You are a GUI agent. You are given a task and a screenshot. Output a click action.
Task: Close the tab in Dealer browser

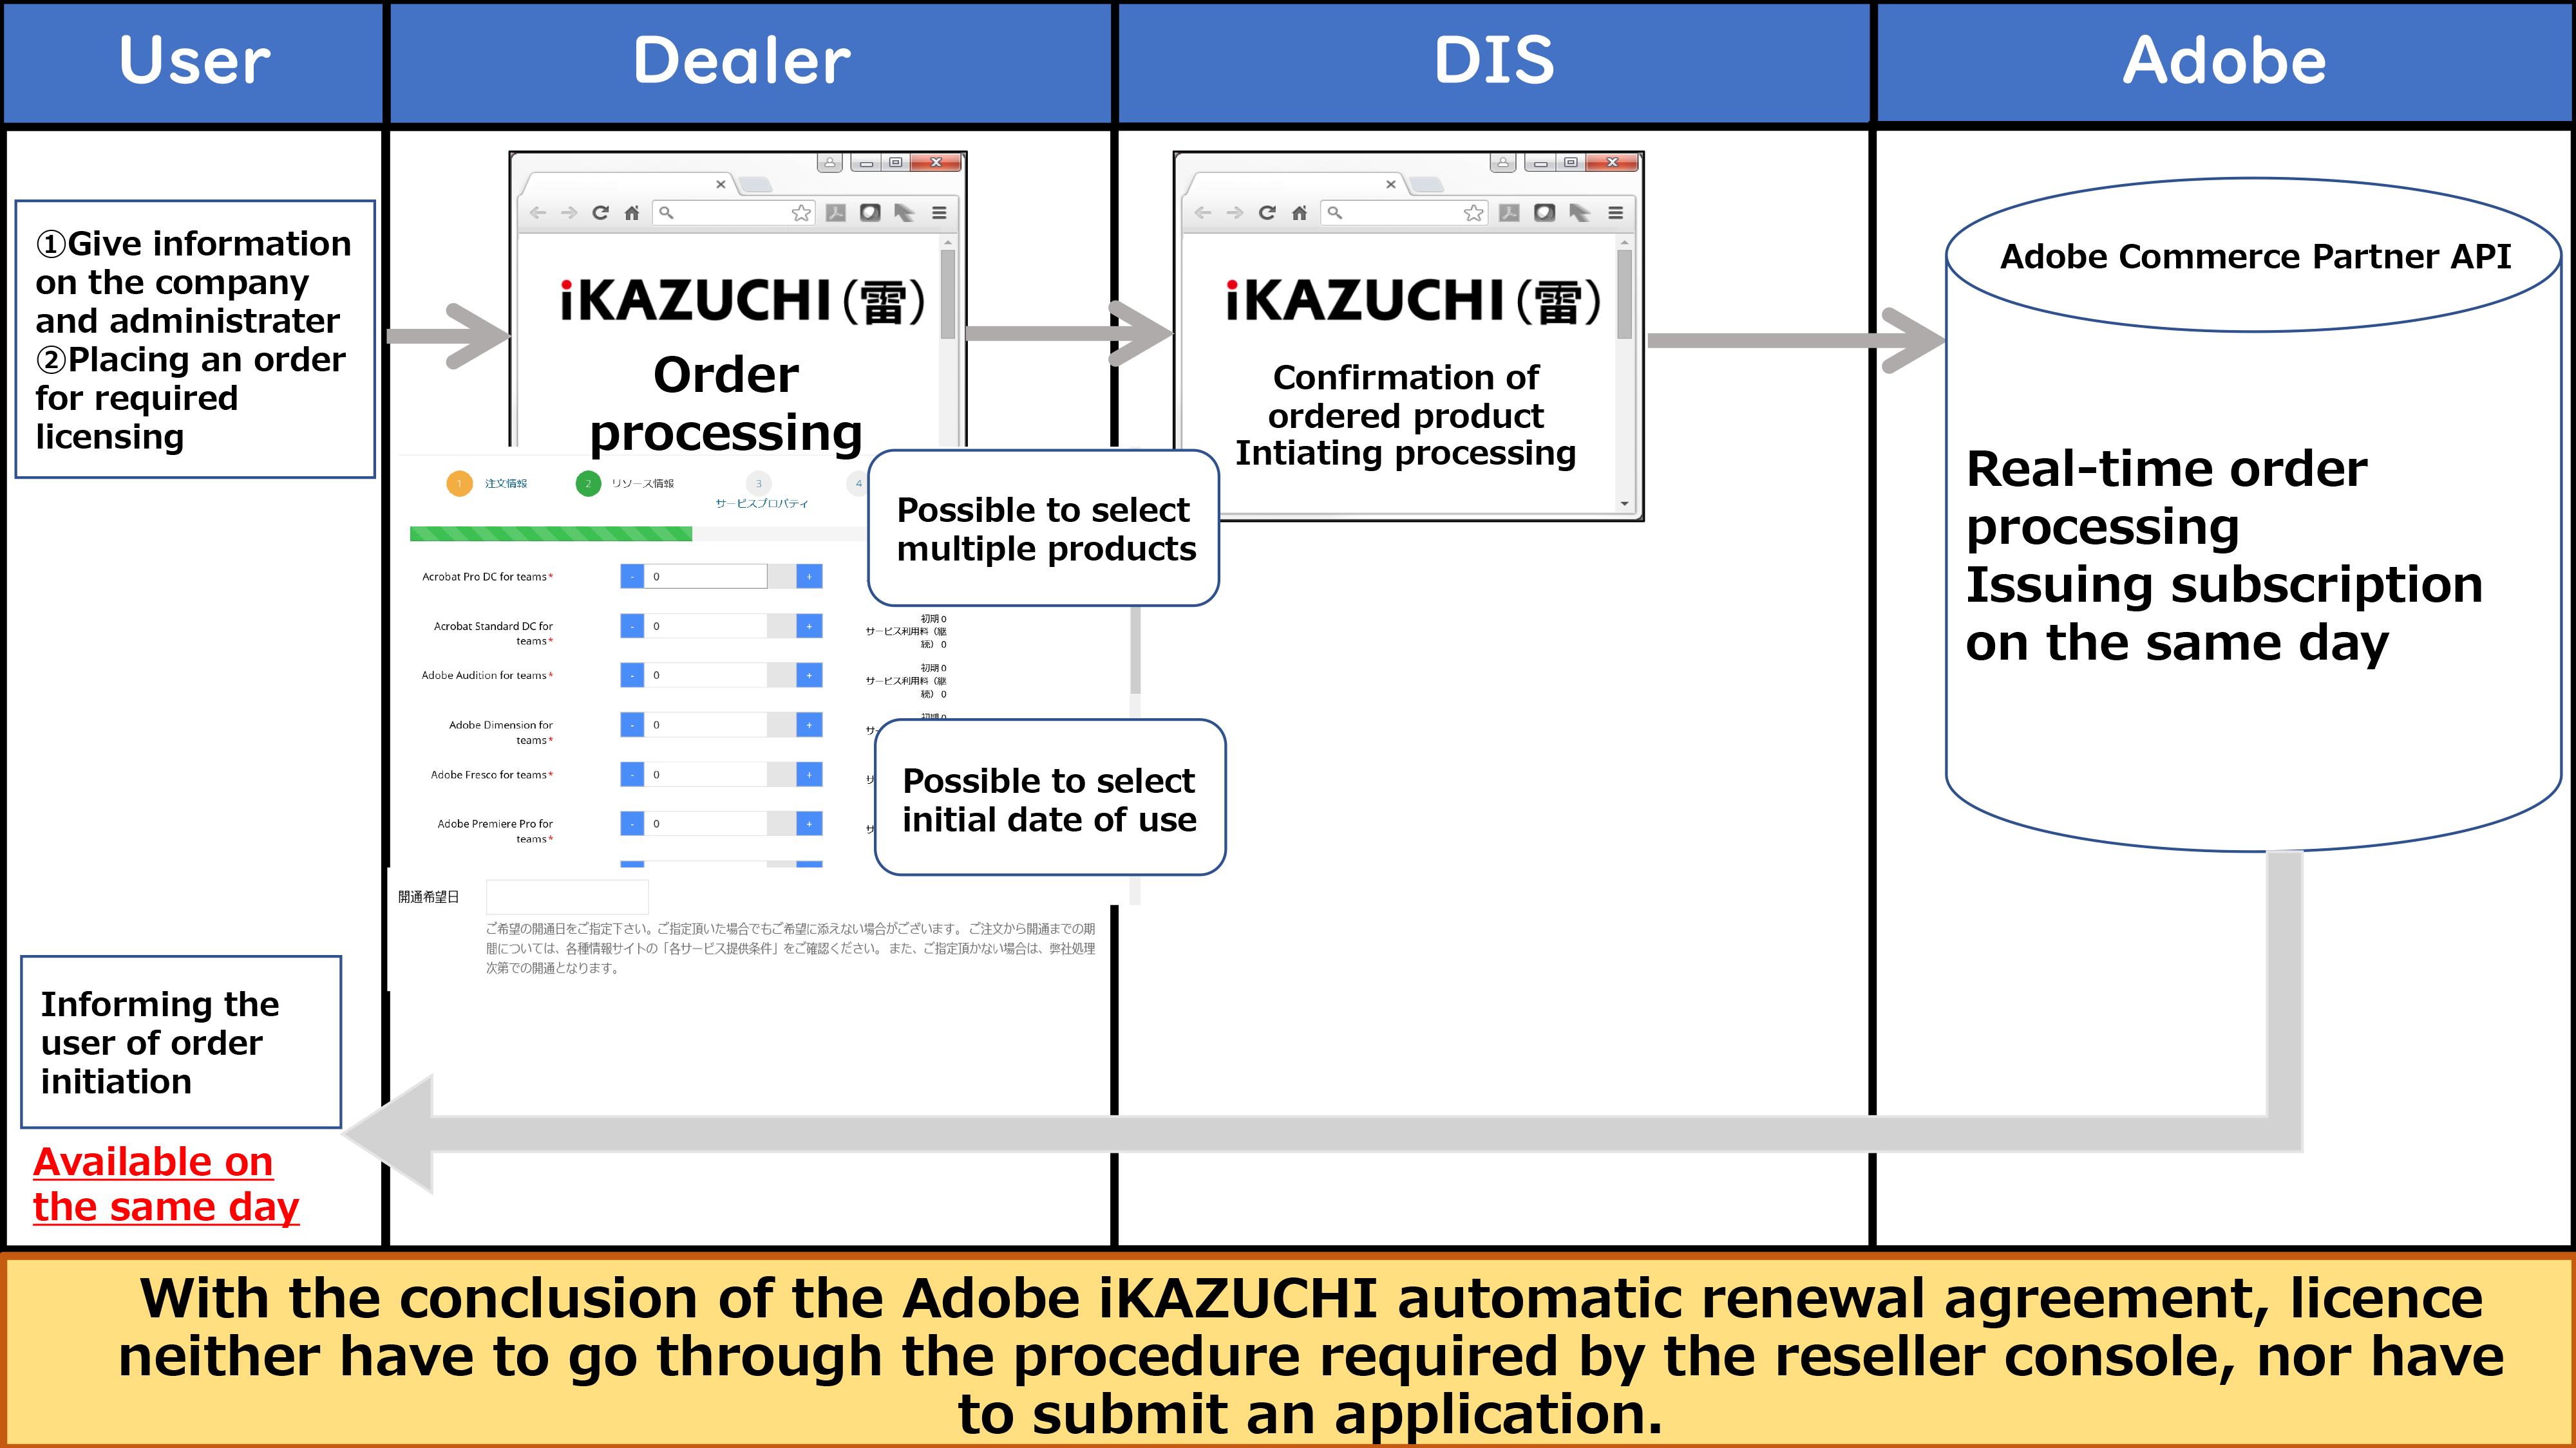[720, 185]
